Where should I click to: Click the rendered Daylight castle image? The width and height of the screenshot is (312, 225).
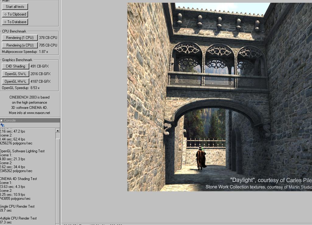(x=219, y=97)
